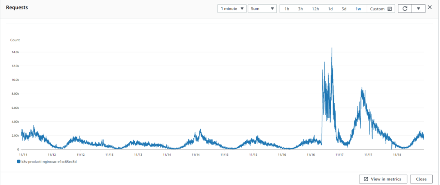Open the refresh options dropdown arrow
440x185 pixels.
pos(419,9)
